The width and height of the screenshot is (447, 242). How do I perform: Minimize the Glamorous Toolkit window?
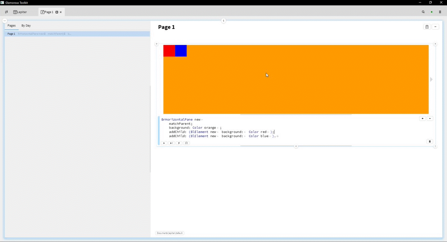[420, 2]
